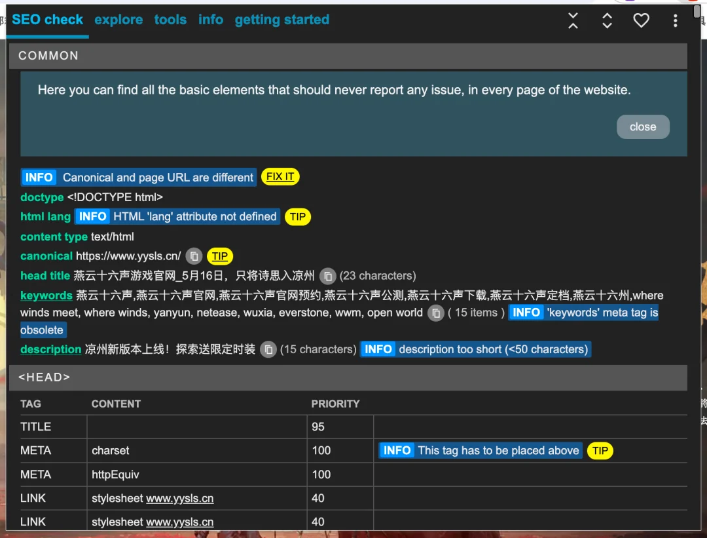This screenshot has width=707, height=538.
Task: Copy the description text
Action: 268,350
